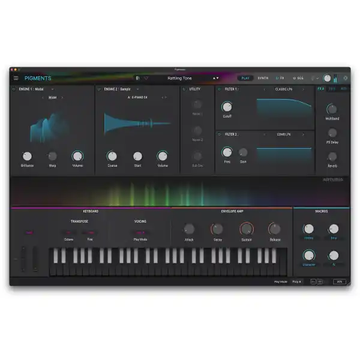Image resolution: width=360 pixels, height=360 pixels.
Task: Open the settings gear icon
Action: point(346,78)
